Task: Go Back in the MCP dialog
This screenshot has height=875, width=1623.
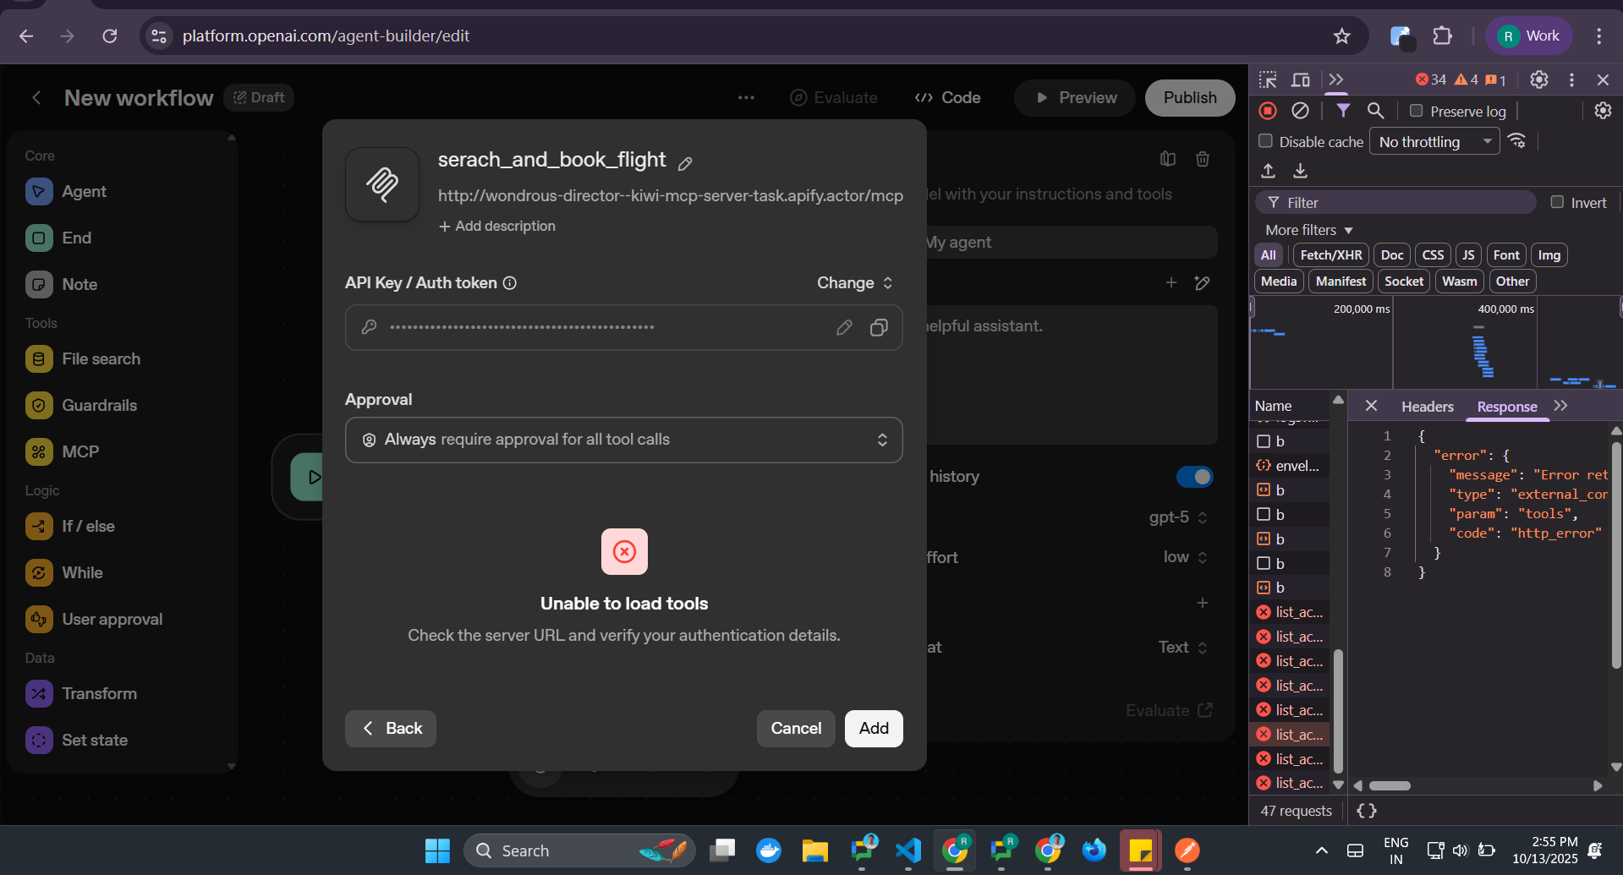Action: pyautogui.click(x=391, y=729)
